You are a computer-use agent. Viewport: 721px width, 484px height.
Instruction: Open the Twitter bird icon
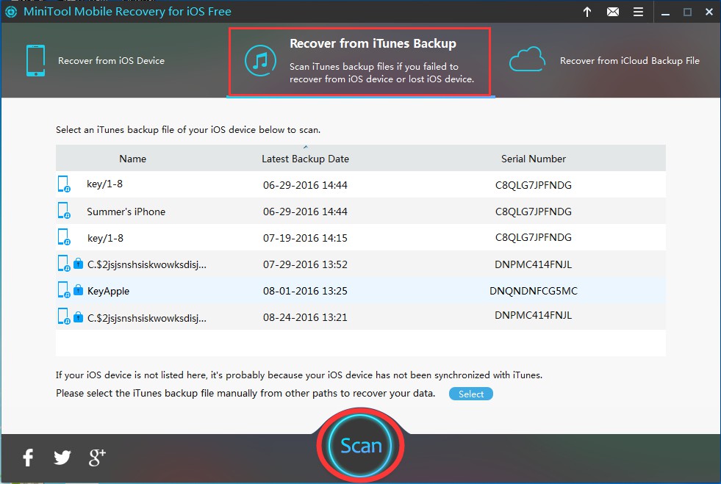(x=62, y=458)
